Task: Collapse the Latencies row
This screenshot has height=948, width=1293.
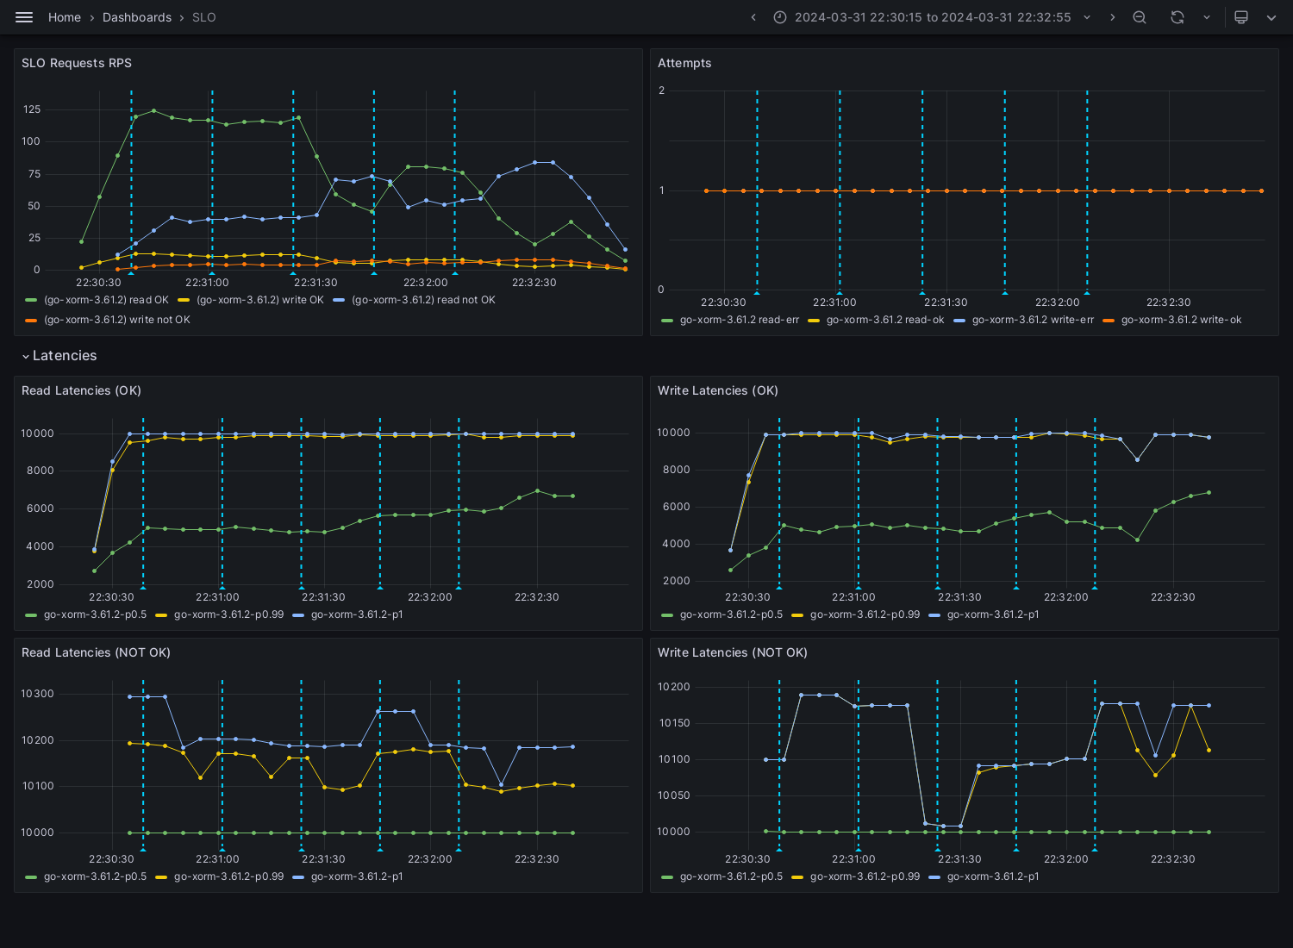Action: (x=59, y=356)
